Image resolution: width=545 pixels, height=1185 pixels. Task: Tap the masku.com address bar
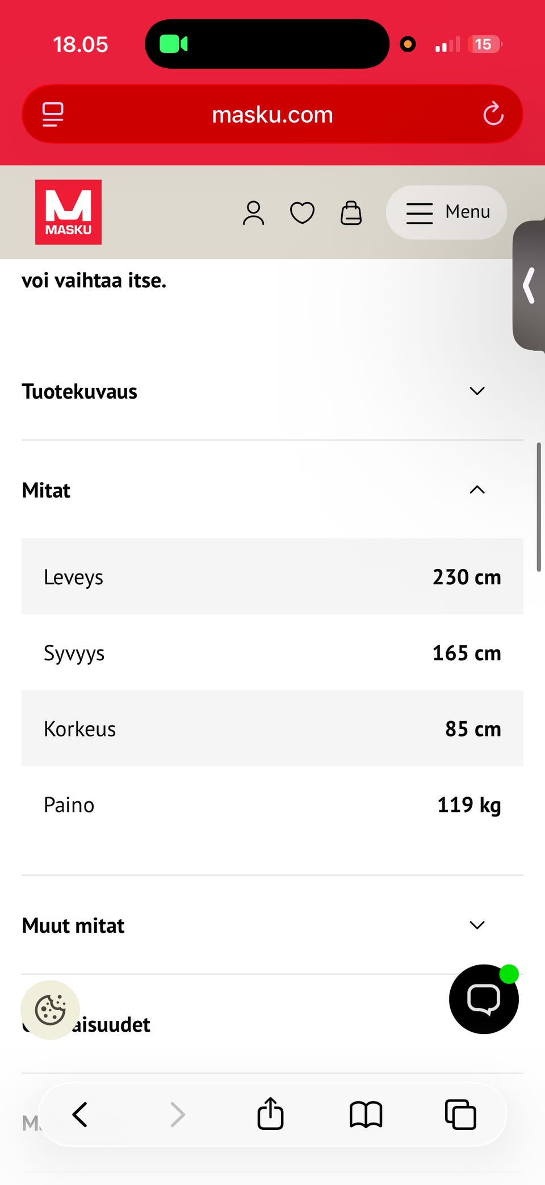tap(272, 115)
